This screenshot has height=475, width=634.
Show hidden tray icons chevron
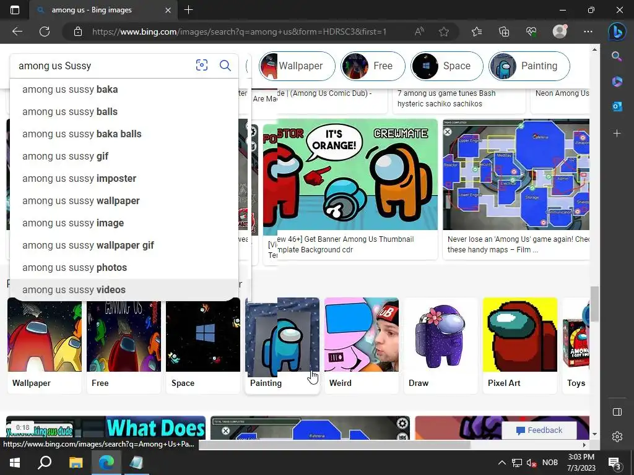pos(502,463)
